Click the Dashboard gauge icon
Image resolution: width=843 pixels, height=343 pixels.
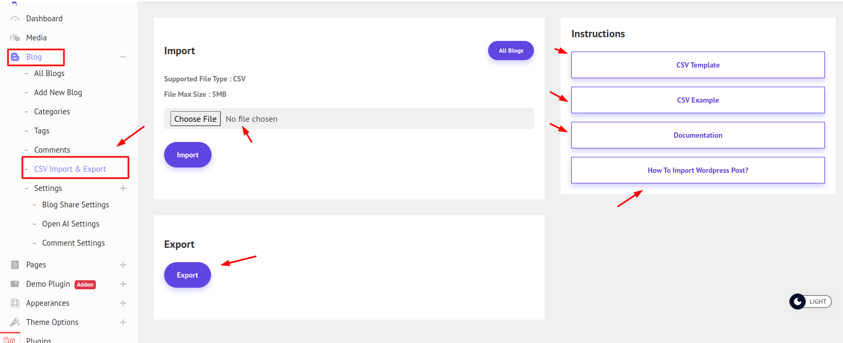point(15,19)
